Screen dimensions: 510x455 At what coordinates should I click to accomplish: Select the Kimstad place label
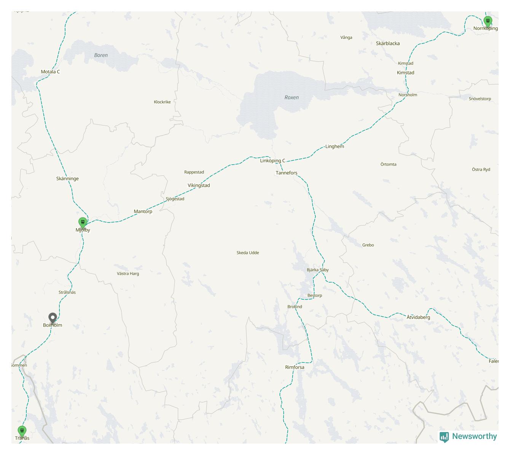tap(406, 73)
